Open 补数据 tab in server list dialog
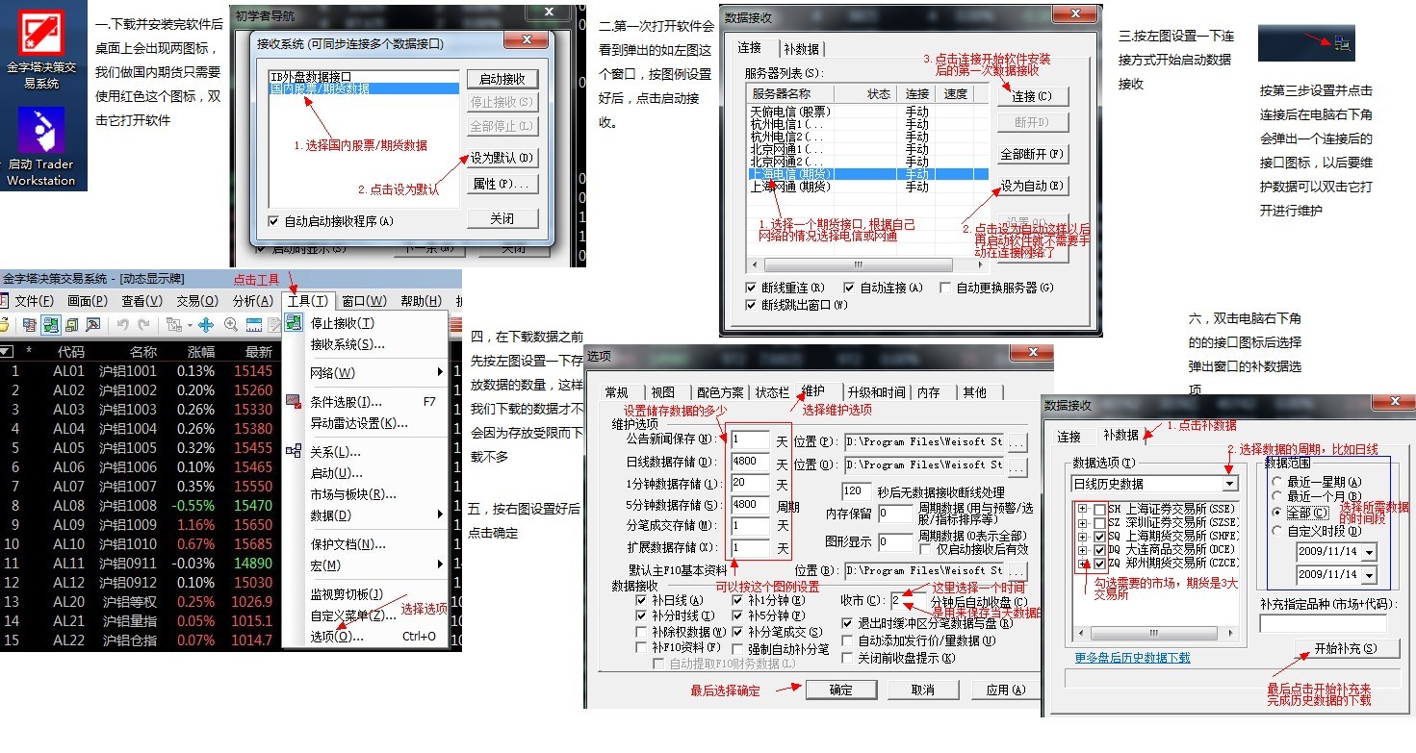This screenshot has width=1416, height=753. (801, 48)
